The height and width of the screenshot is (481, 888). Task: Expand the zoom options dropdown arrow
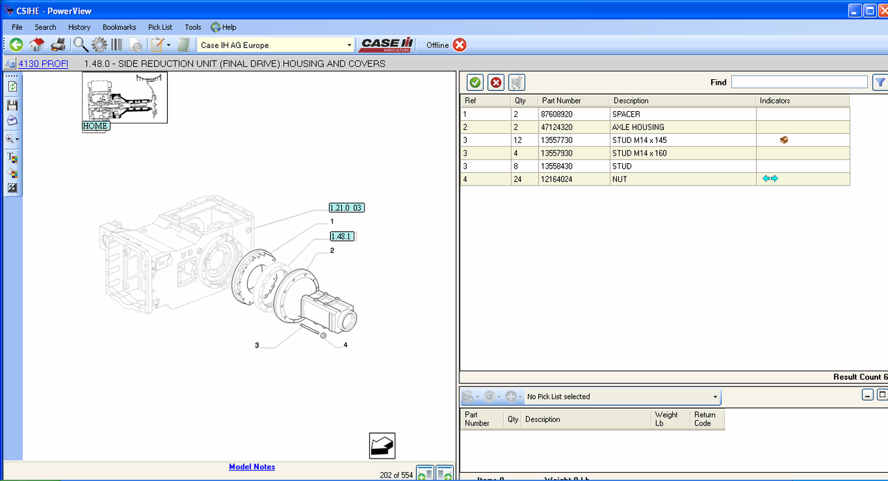coord(17,140)
